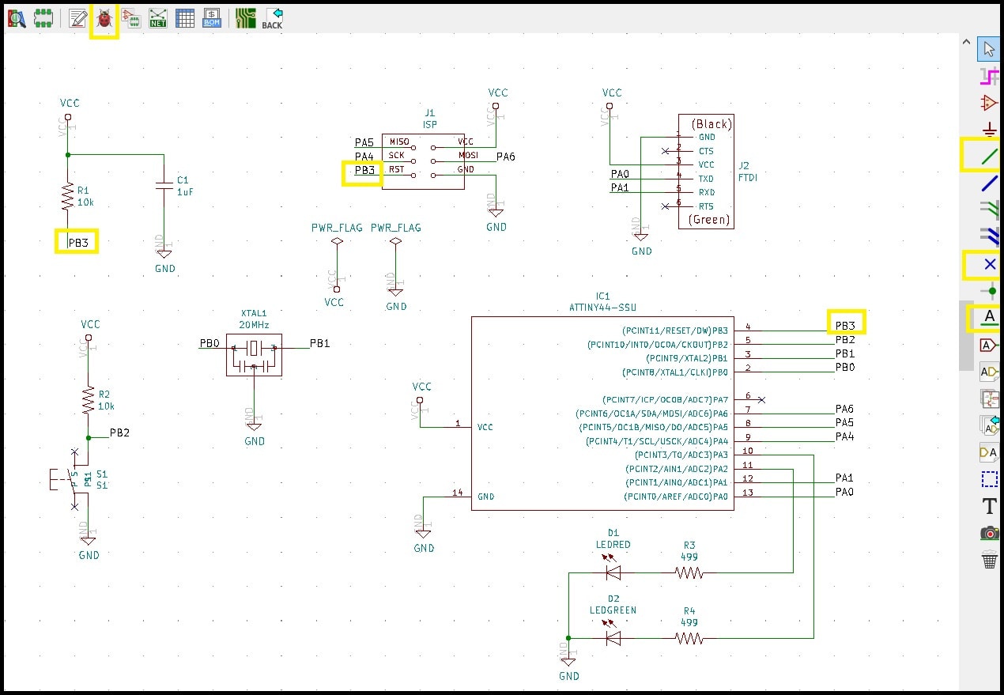Click the R3 499 resistor symbol
The height and width of the screenshot is (695, 1004).
(x=689, y=572)
